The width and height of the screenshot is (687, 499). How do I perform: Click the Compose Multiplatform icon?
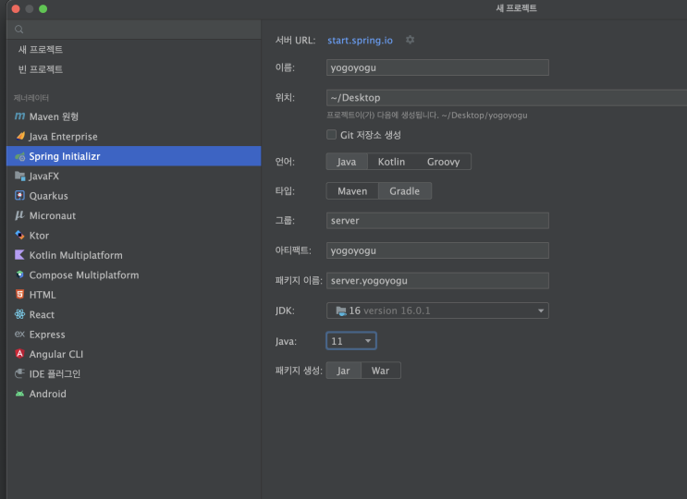click(x=19, y=274)
